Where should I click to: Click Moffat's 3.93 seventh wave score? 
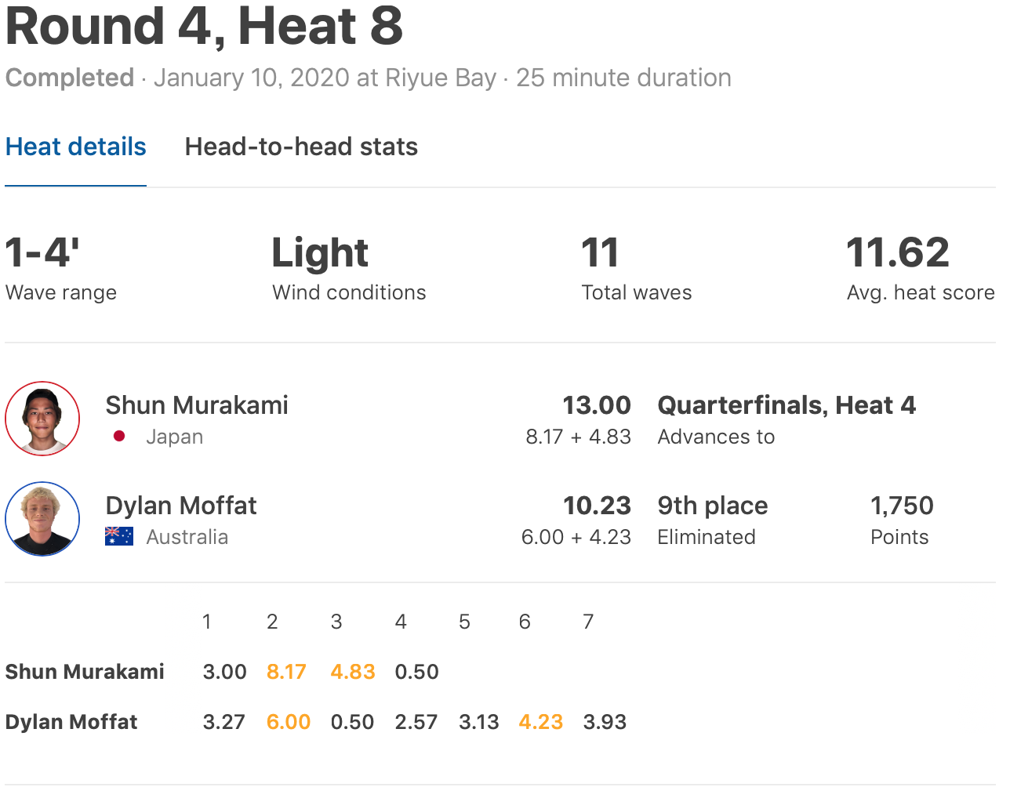click(x=605, y=722)
